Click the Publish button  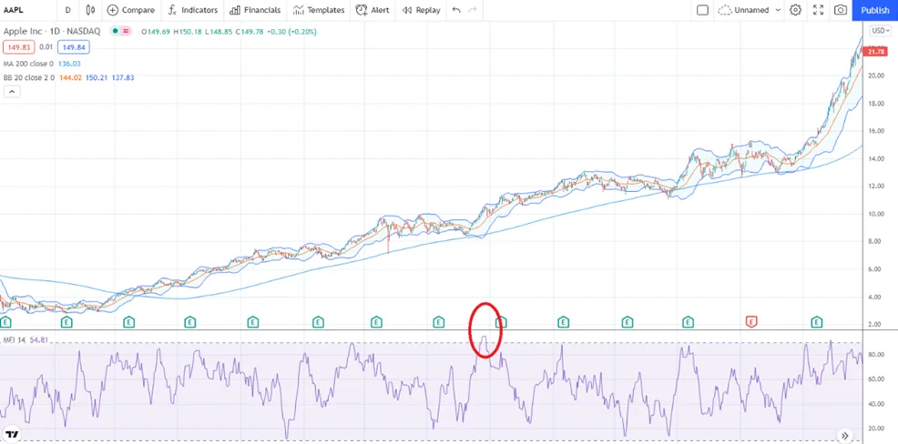pyautogui.click(x=875, y=10)
